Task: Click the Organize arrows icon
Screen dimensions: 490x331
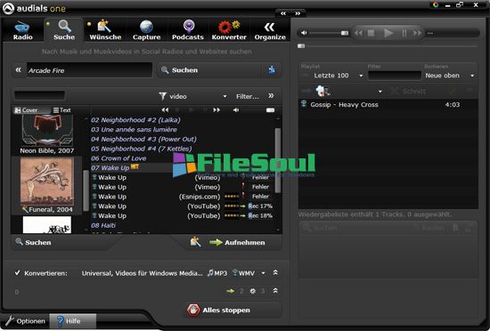Action: tap(269, 28)
